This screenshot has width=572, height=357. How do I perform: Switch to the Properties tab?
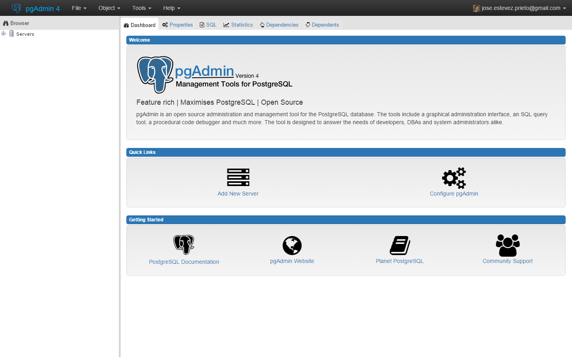pyautogui.click(x=177, y=25)
